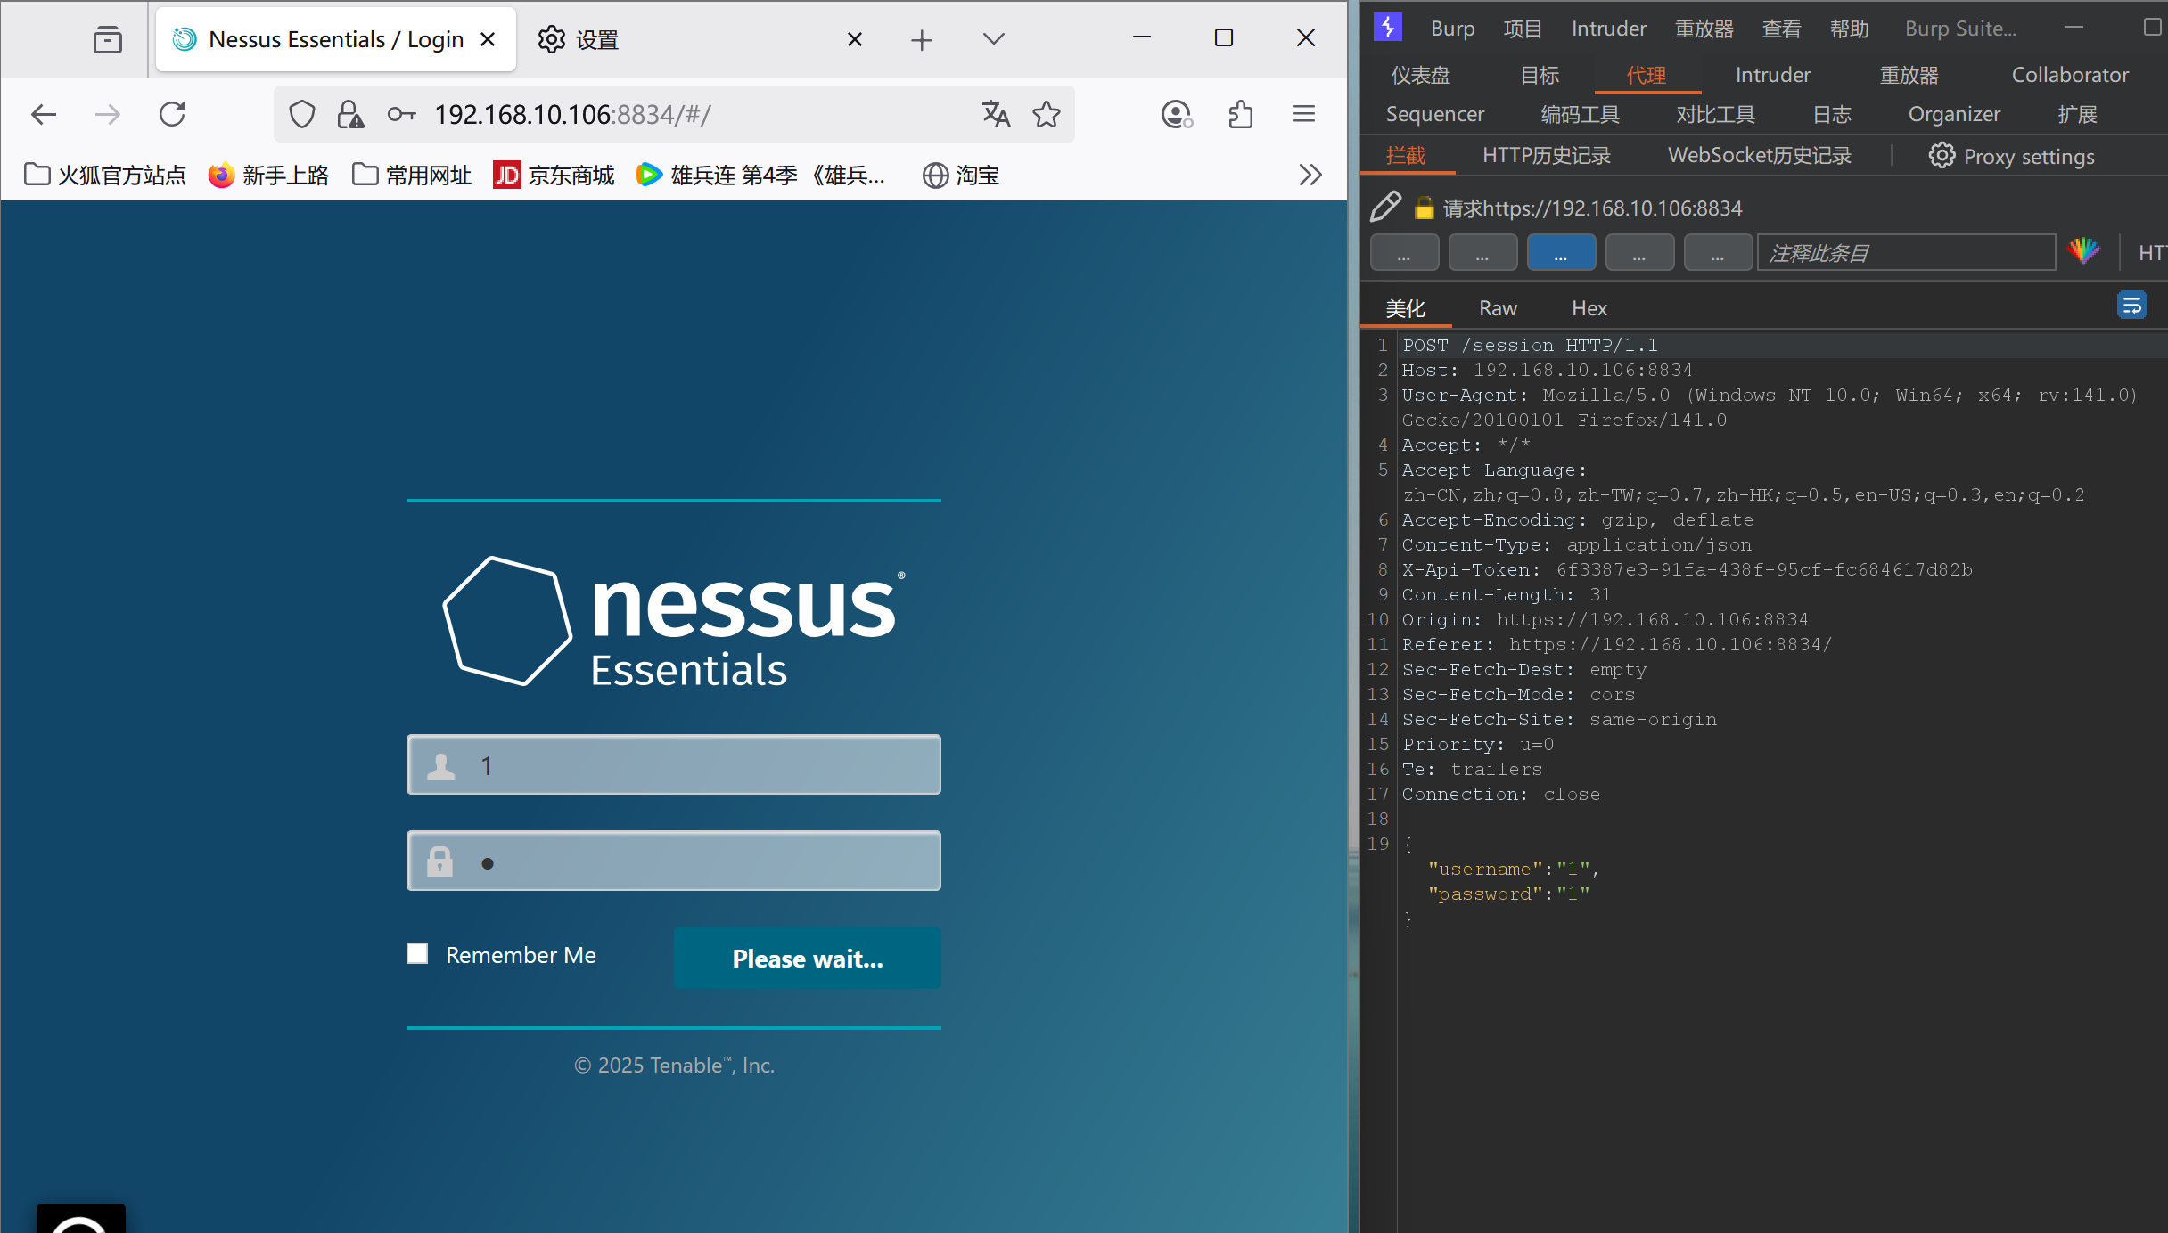Screen dimensions: 2168x1233
Task: Open the Firefox extensions puzzle icon
Action: coord(1240,114)
